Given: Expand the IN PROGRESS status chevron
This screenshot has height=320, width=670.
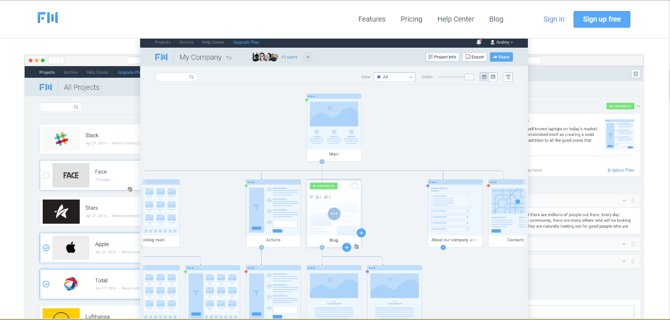Looking at the screenshot, I should point(638,106).
